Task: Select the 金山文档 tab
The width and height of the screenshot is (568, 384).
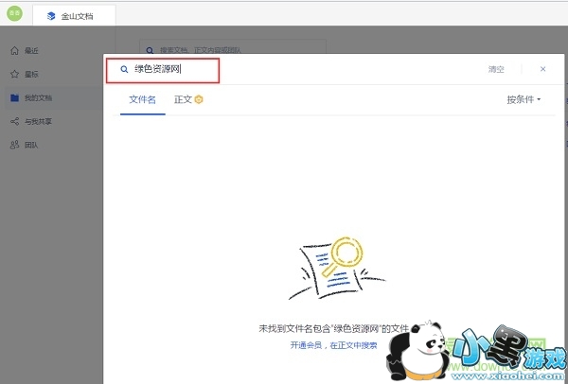Action: point(74,16)
